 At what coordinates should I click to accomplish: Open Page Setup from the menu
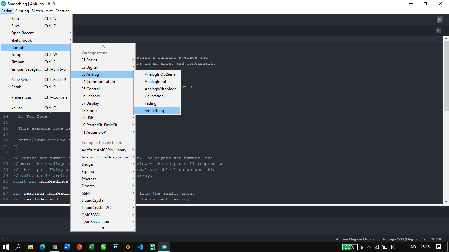[36, 80]
